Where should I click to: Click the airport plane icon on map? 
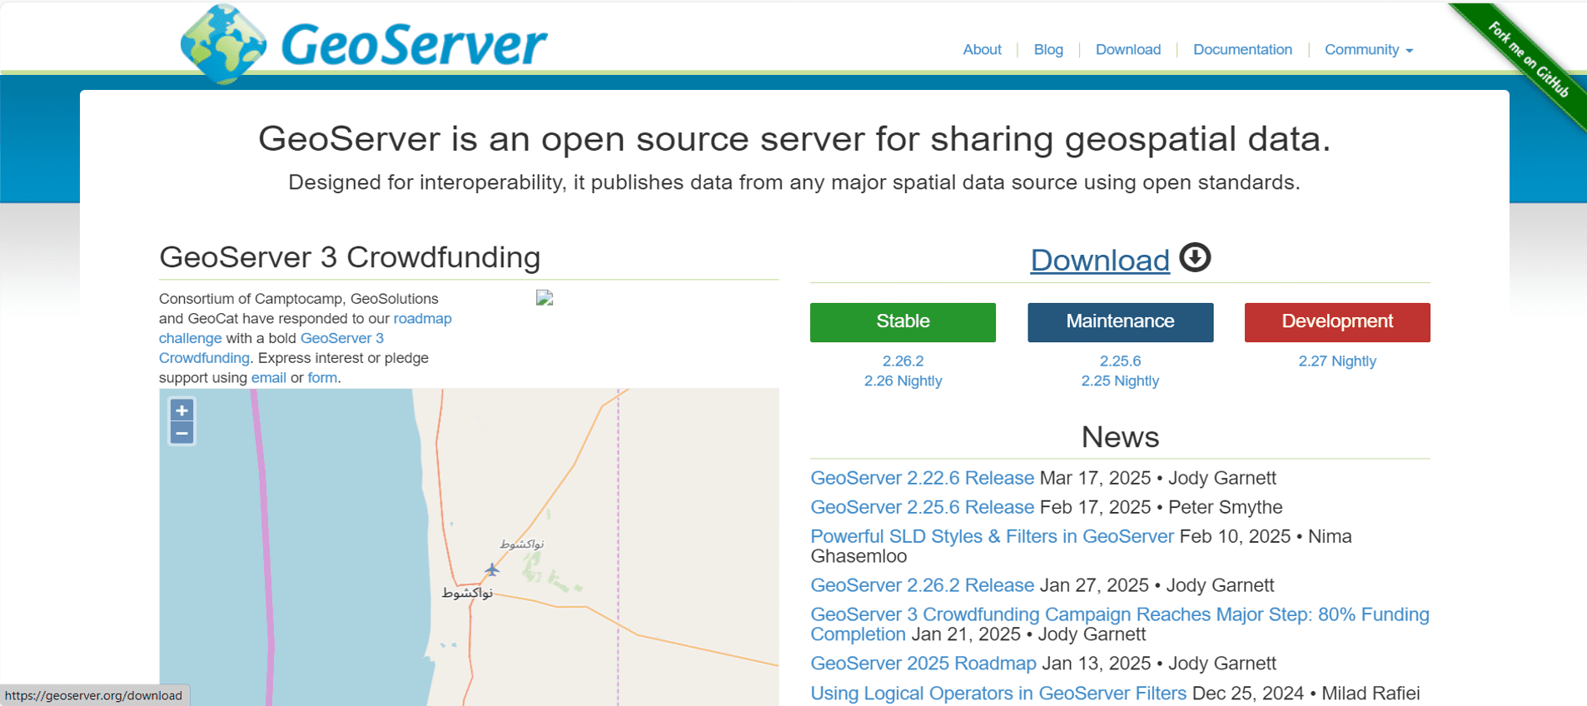pyautogui.click(x=492, y=569)
